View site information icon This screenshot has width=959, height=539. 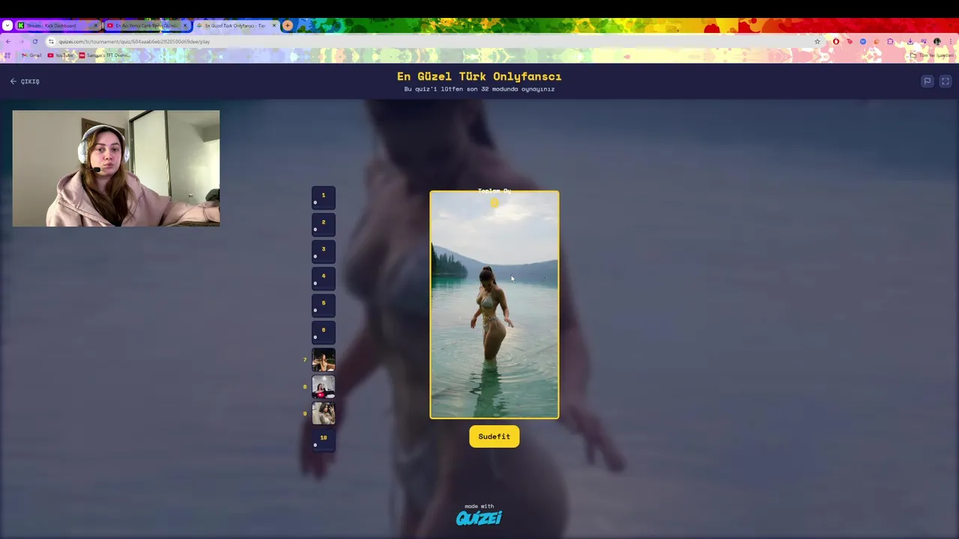[51, 41]
